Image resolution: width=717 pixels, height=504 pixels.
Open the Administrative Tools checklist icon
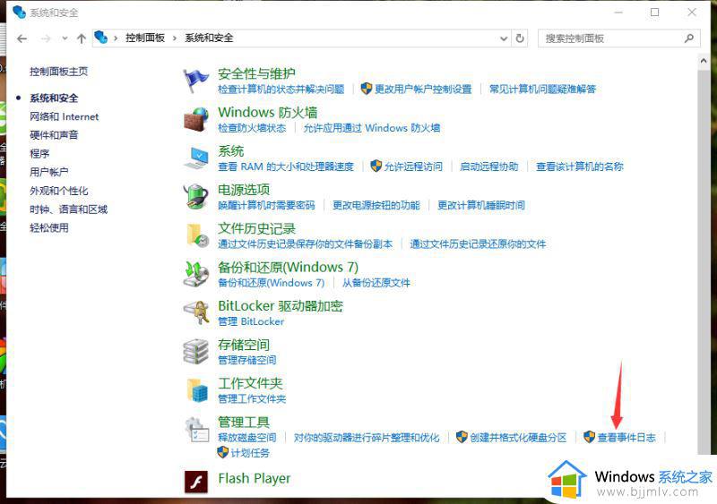(x=196, y=430)
